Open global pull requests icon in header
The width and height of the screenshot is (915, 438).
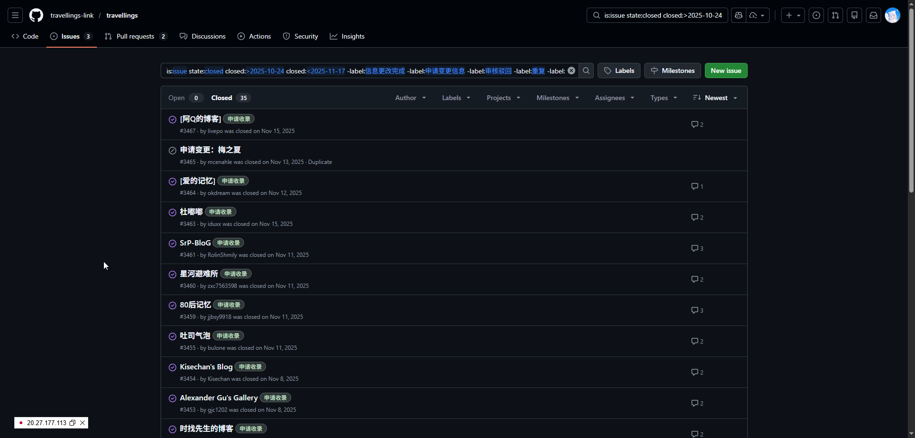pyautogui.click(x=835, y=15)
